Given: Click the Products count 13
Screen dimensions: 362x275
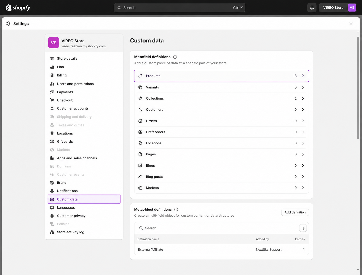Looking at the screenshot, I should (295, 76).
